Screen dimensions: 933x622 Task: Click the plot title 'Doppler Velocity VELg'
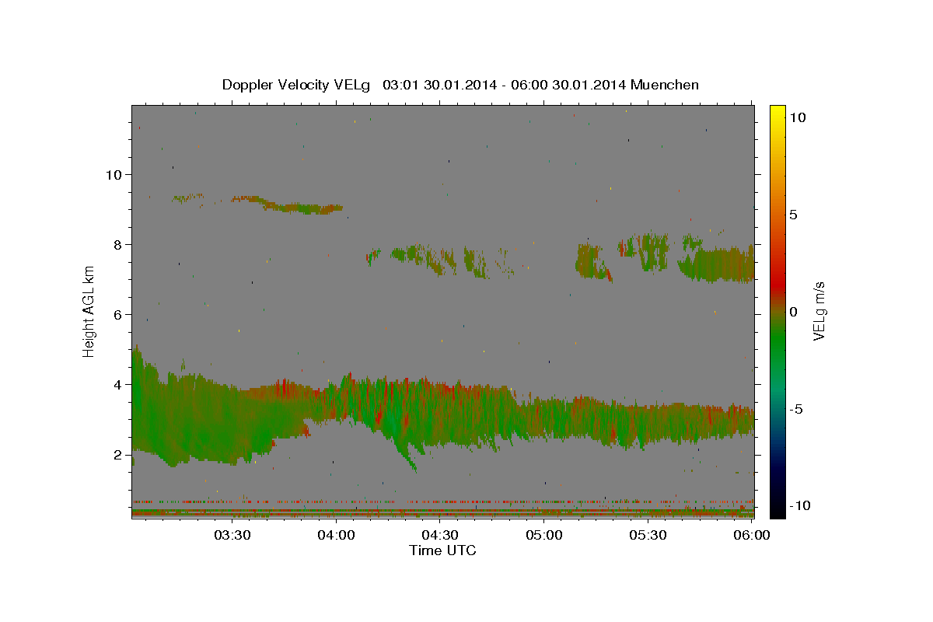pos(297,85)
